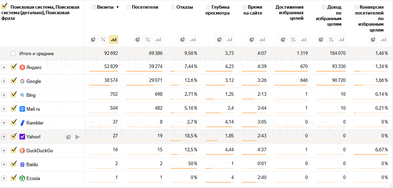
Task: Toggle the Google row checkbox
Action: pos(14,81)
